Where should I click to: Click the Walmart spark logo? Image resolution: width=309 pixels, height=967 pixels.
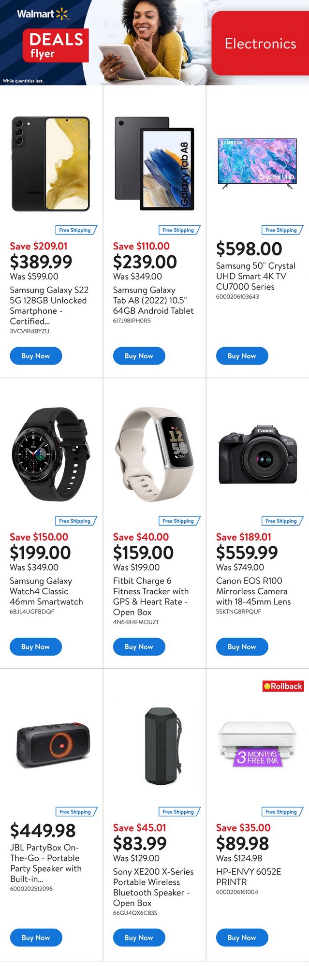tap(62, 14)
